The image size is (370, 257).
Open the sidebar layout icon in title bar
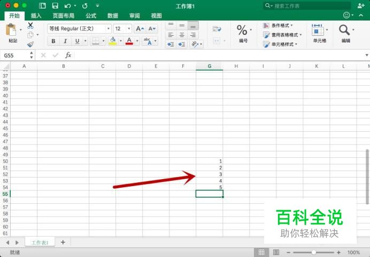click(42, 6)
